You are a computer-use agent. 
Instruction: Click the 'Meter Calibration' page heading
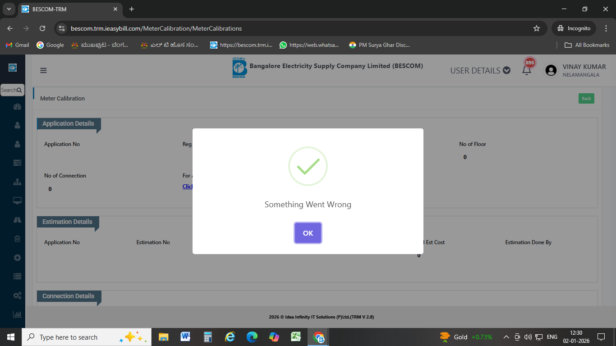click(62, 98)
